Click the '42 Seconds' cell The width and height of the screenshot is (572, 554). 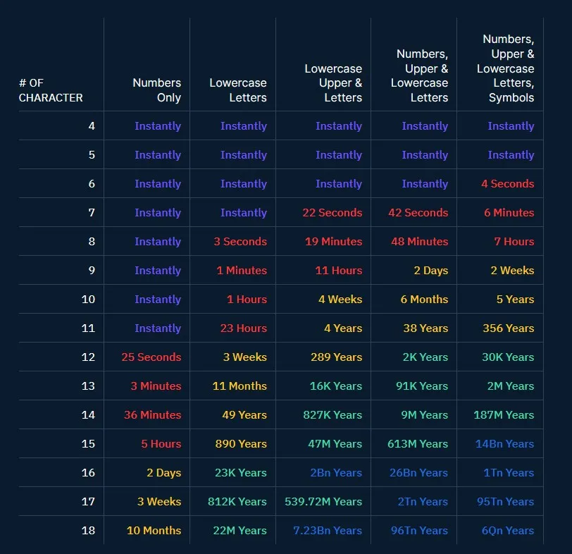pos(418,212)
